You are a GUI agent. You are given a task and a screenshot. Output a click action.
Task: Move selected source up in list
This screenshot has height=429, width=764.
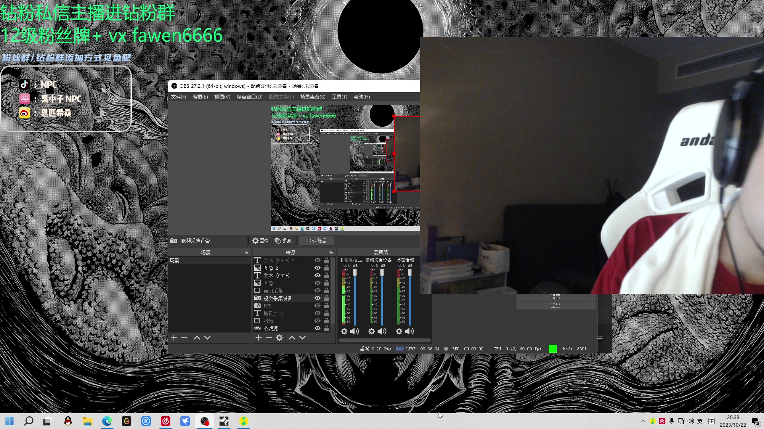point(292,338)
